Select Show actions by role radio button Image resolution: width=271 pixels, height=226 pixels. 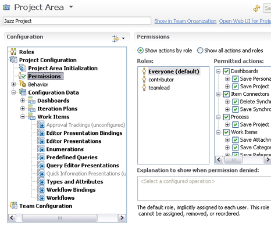(140, 51)
